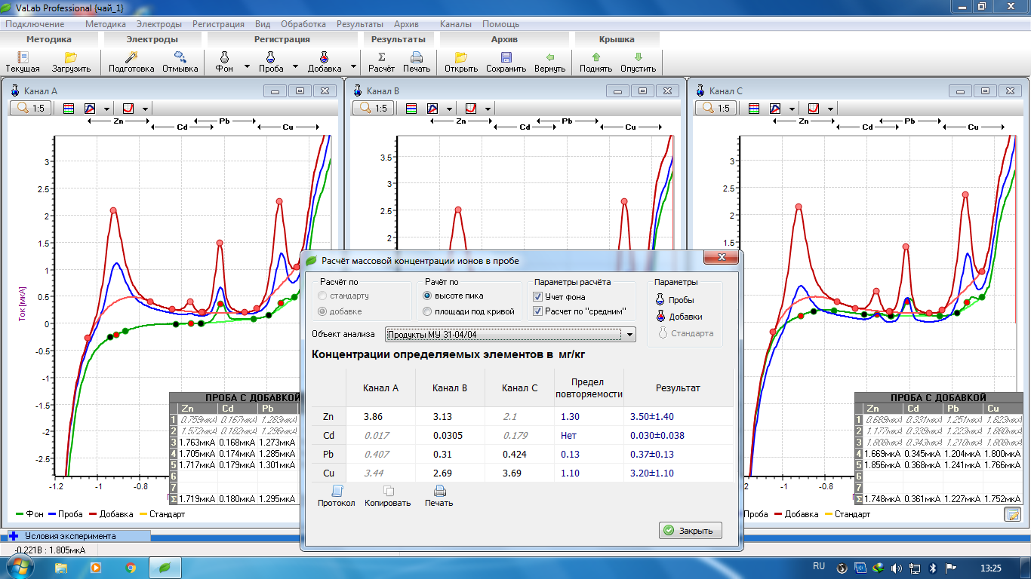Viewport: 1031px width, 579px height.
Task: Click the toolbar Печать button
Action: tap(416, 62)
